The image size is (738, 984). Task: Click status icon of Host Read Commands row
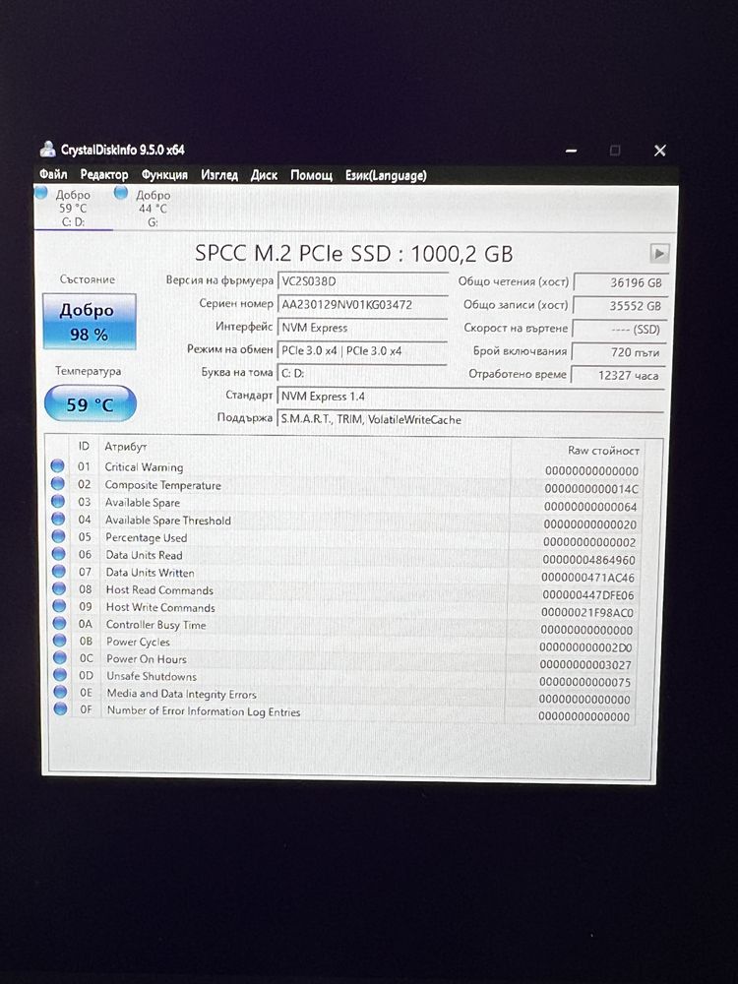pos(59,588)
